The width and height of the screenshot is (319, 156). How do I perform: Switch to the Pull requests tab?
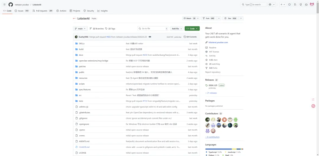(x=43, y=11)
